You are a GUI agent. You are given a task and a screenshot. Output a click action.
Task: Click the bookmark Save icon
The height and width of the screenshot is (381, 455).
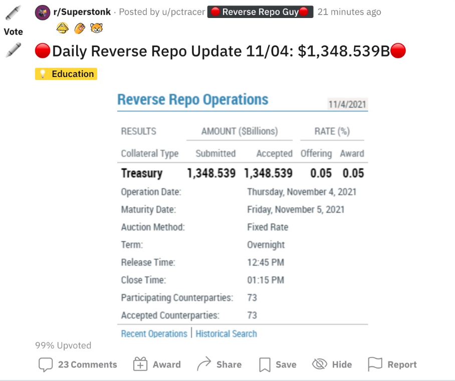point(265,364)
